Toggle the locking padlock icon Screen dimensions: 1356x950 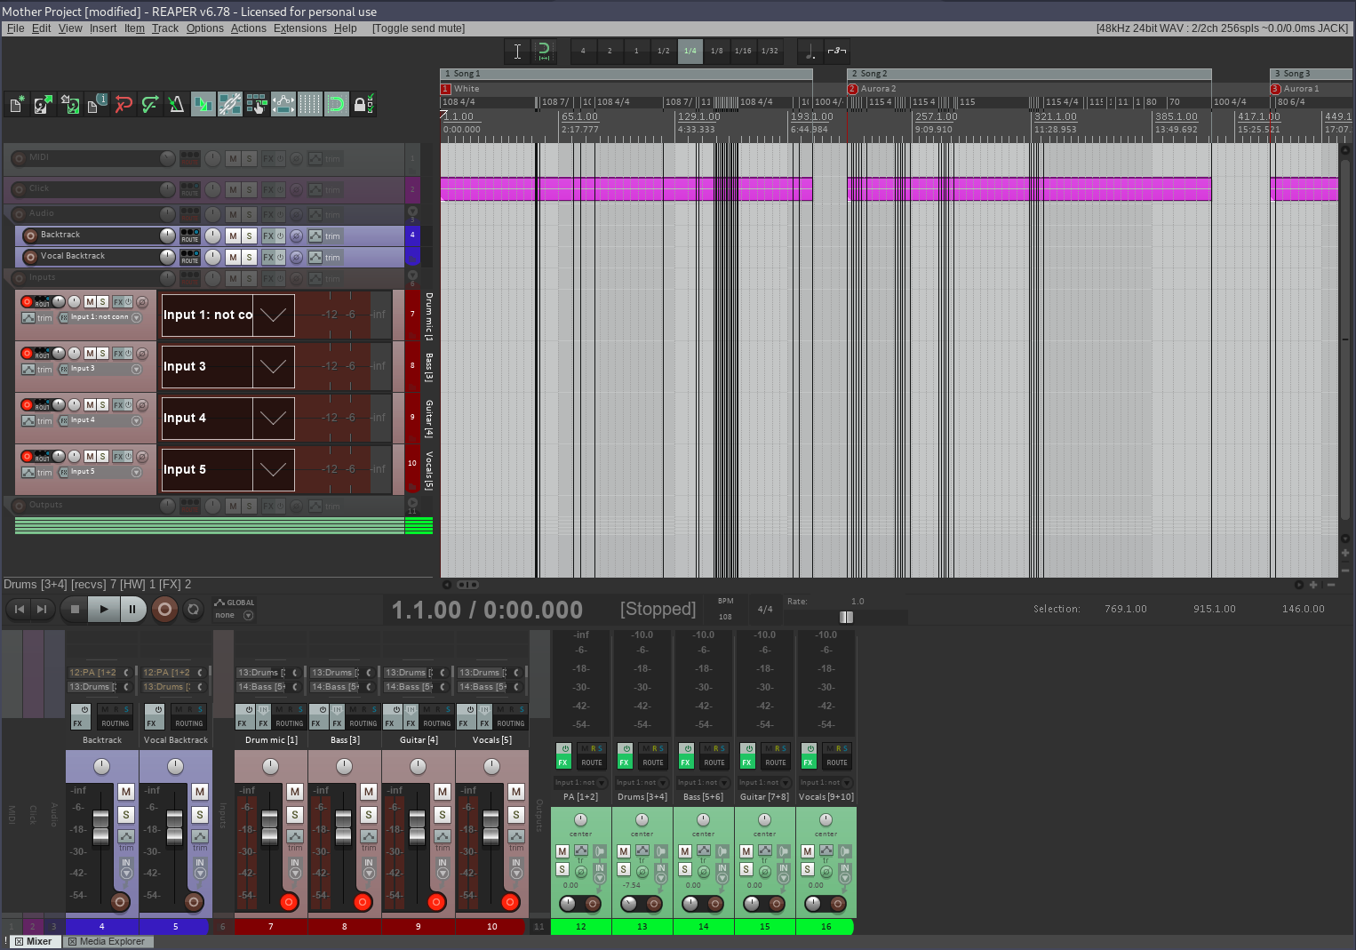point(363,105)
